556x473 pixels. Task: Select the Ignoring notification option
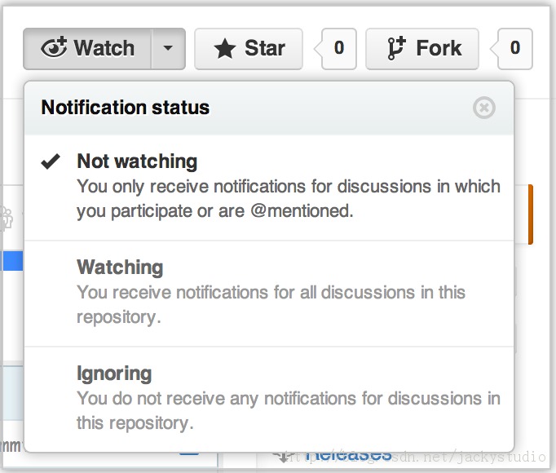(x=114, y=374)
